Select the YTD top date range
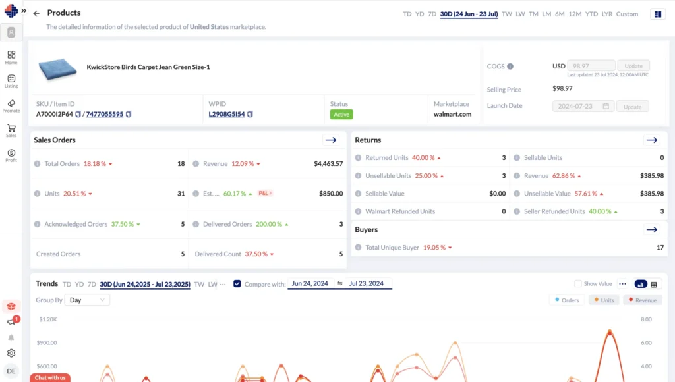675x382 pixels. [x=591, y=14]
